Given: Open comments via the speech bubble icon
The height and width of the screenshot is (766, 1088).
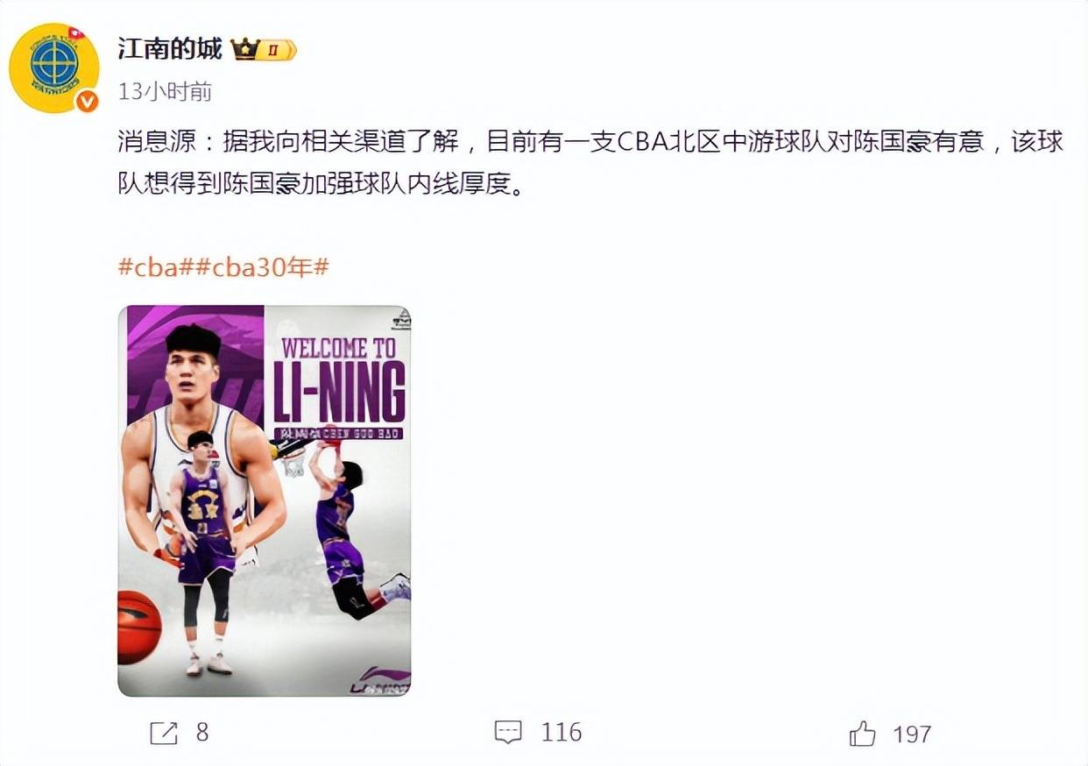Looking at the screenshot, I should pos(509,733).
